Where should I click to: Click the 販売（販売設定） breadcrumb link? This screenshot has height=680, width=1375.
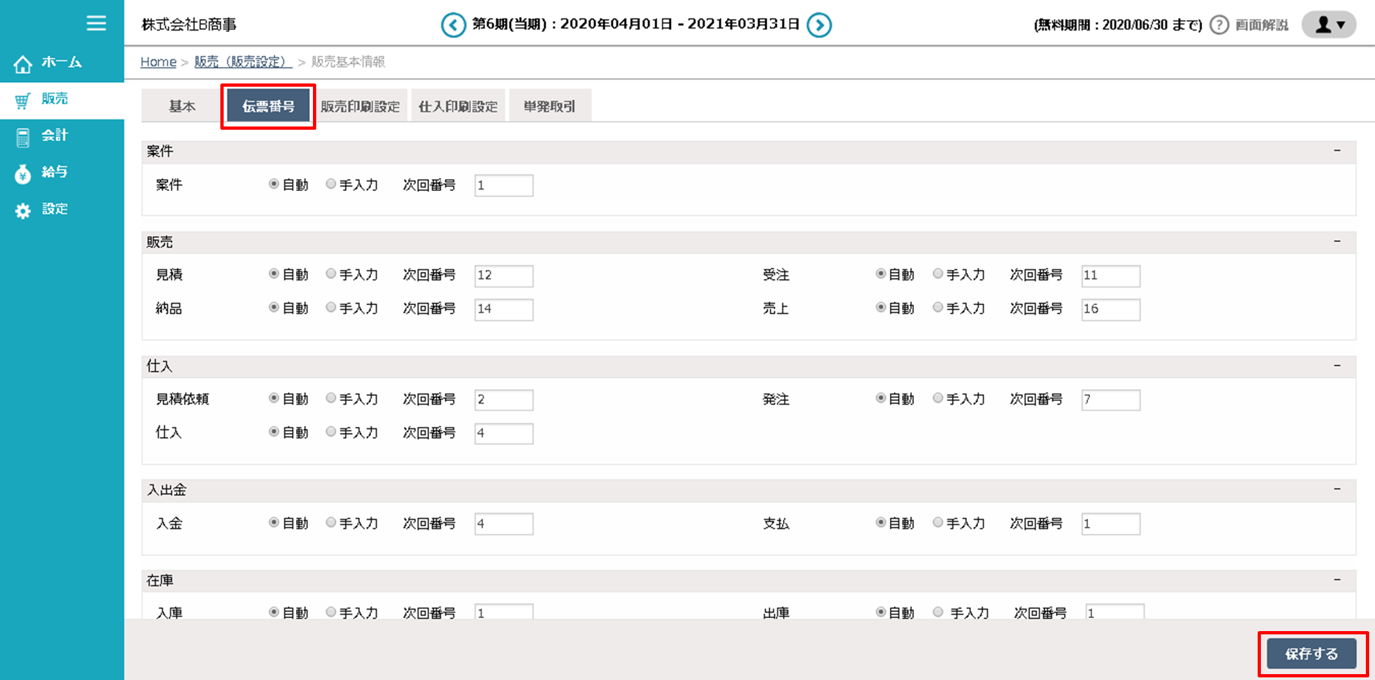[x=243, y=62]
